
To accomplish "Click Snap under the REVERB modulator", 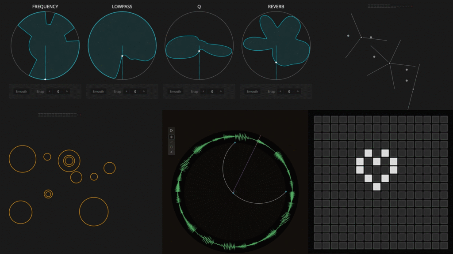I will (x=271, y=91).
